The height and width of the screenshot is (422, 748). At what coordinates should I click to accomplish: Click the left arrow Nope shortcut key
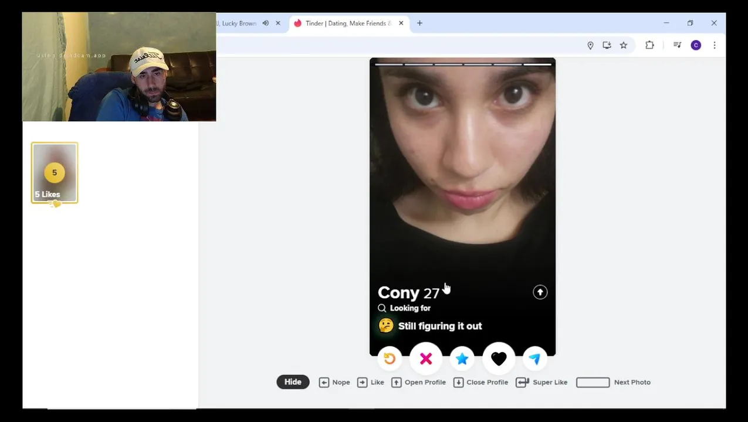(324, 382)
